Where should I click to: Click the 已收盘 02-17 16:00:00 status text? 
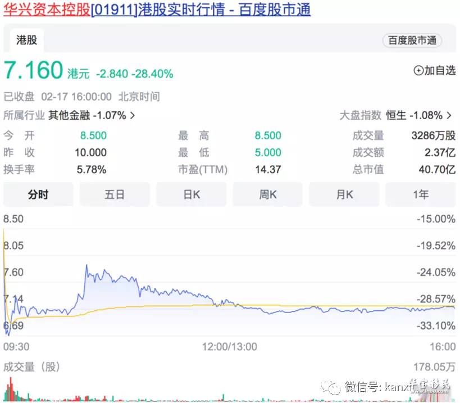57,97
